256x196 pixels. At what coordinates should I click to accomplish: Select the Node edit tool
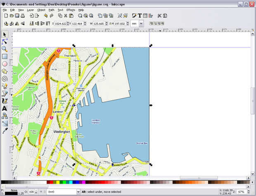5,42
